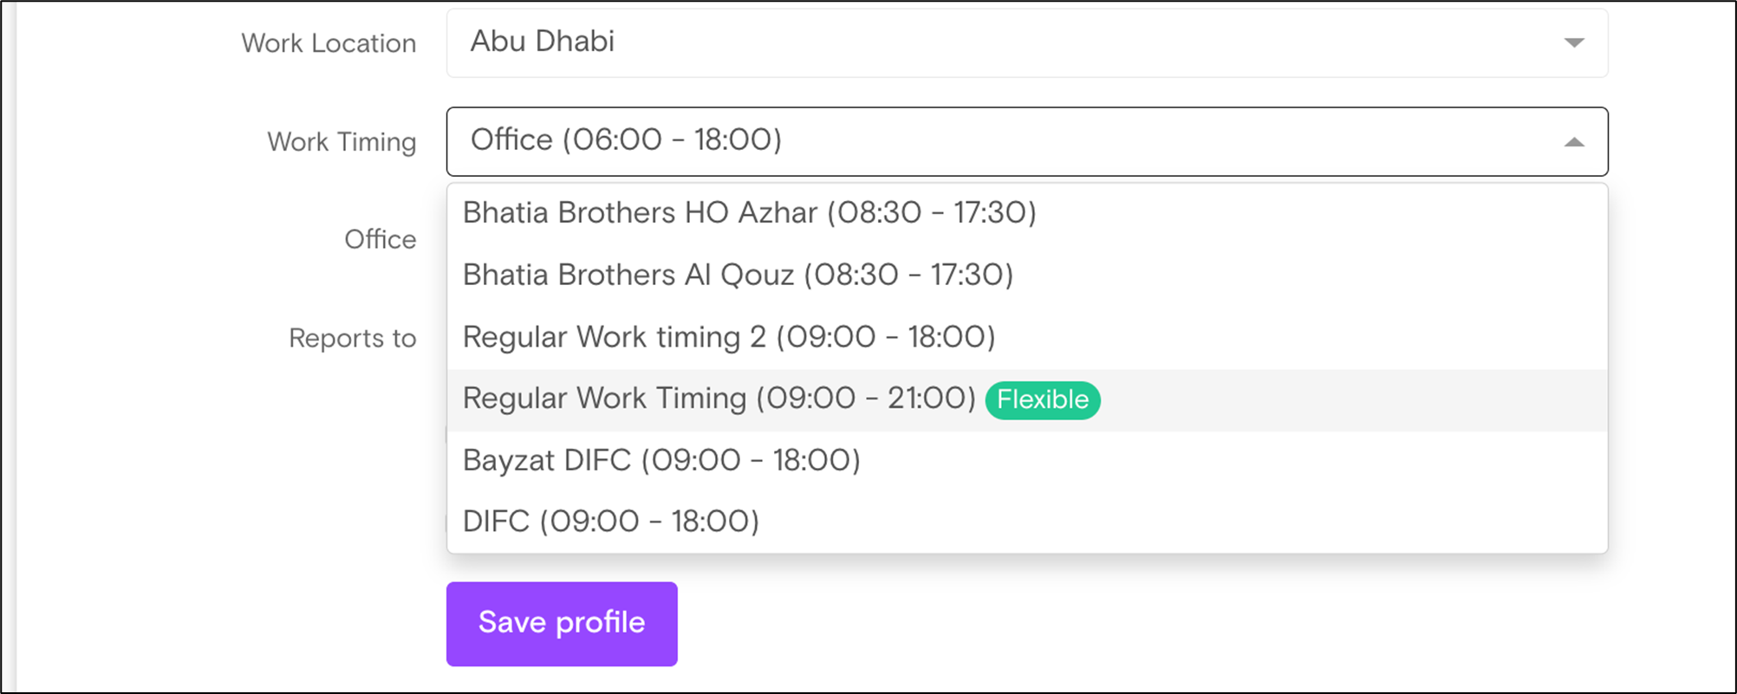Choose Bhatia Brothers Al Qouz option
The width and height of the screenshot is (1737, 694).
coord(1027,276)
